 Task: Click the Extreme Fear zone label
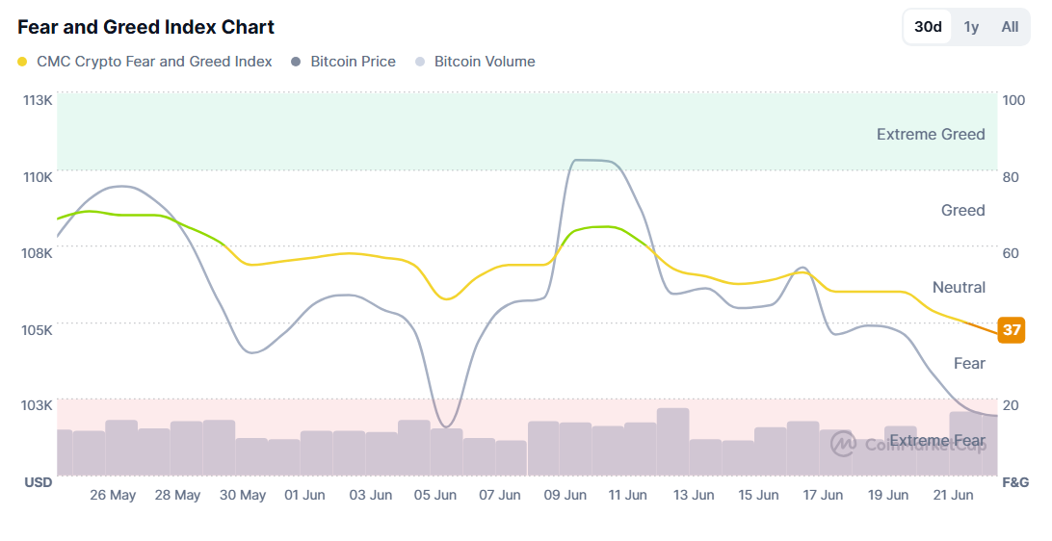(x=937, y=441)
